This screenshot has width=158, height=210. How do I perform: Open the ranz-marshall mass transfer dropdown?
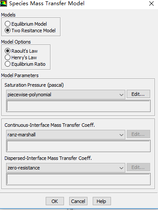click(x=66, y=135)
